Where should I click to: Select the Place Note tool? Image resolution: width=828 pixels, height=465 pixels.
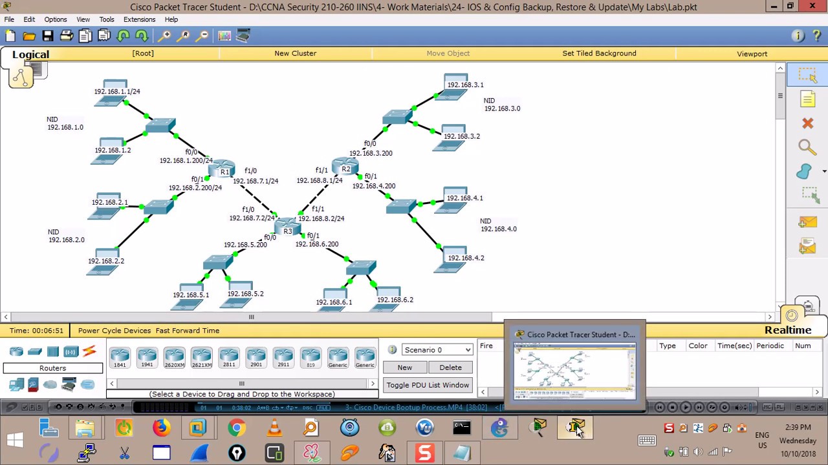click(807, 99)
